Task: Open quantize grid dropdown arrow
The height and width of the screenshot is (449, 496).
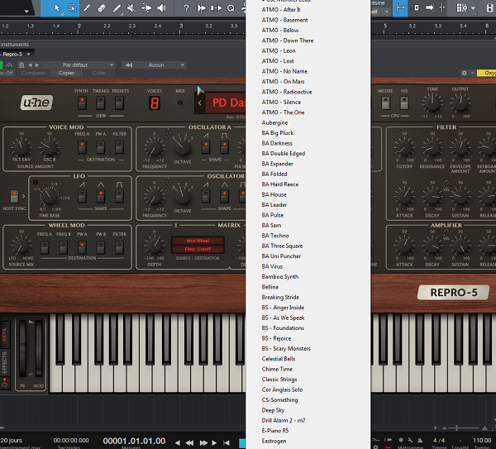Action: (x=473, y=8)
